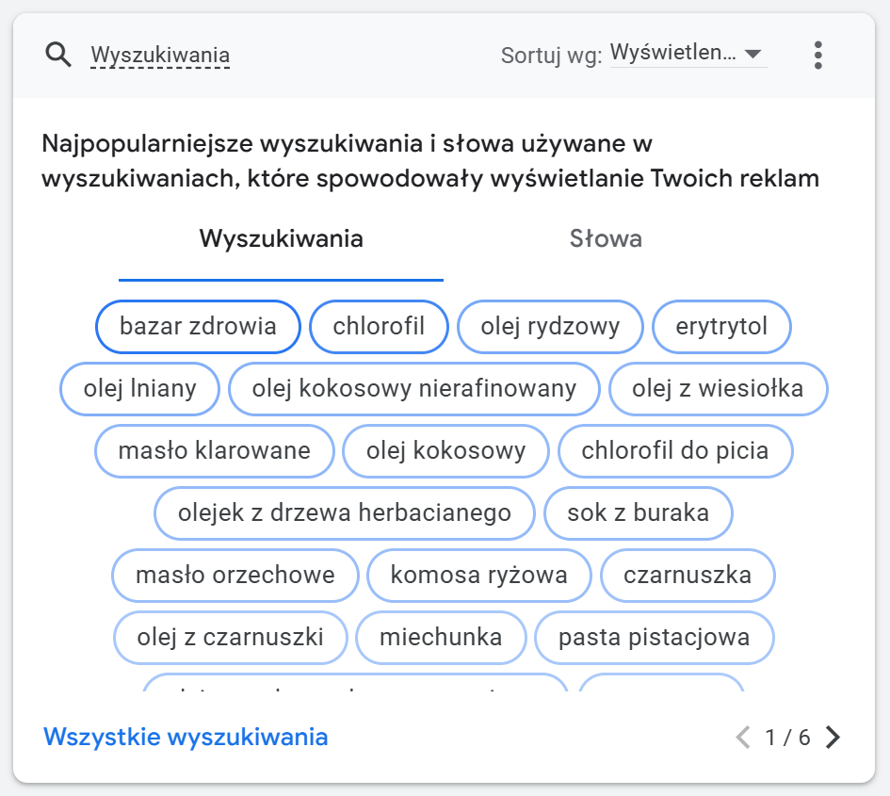Click 'olejek z drzewa herbacianego' chip
The width and height of the screenshot is (890, 796).
coord(345,513)
